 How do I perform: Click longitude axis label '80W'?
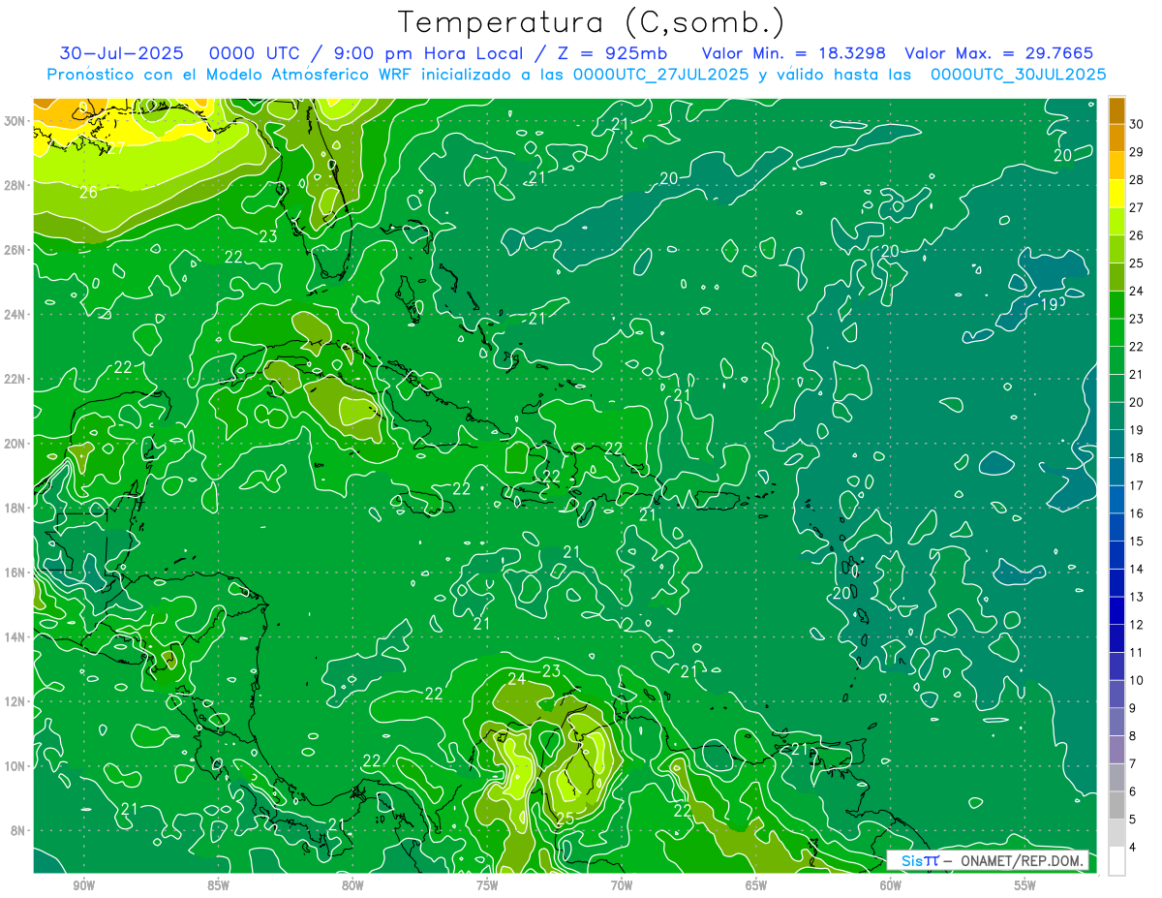click(x=352, y=885)
